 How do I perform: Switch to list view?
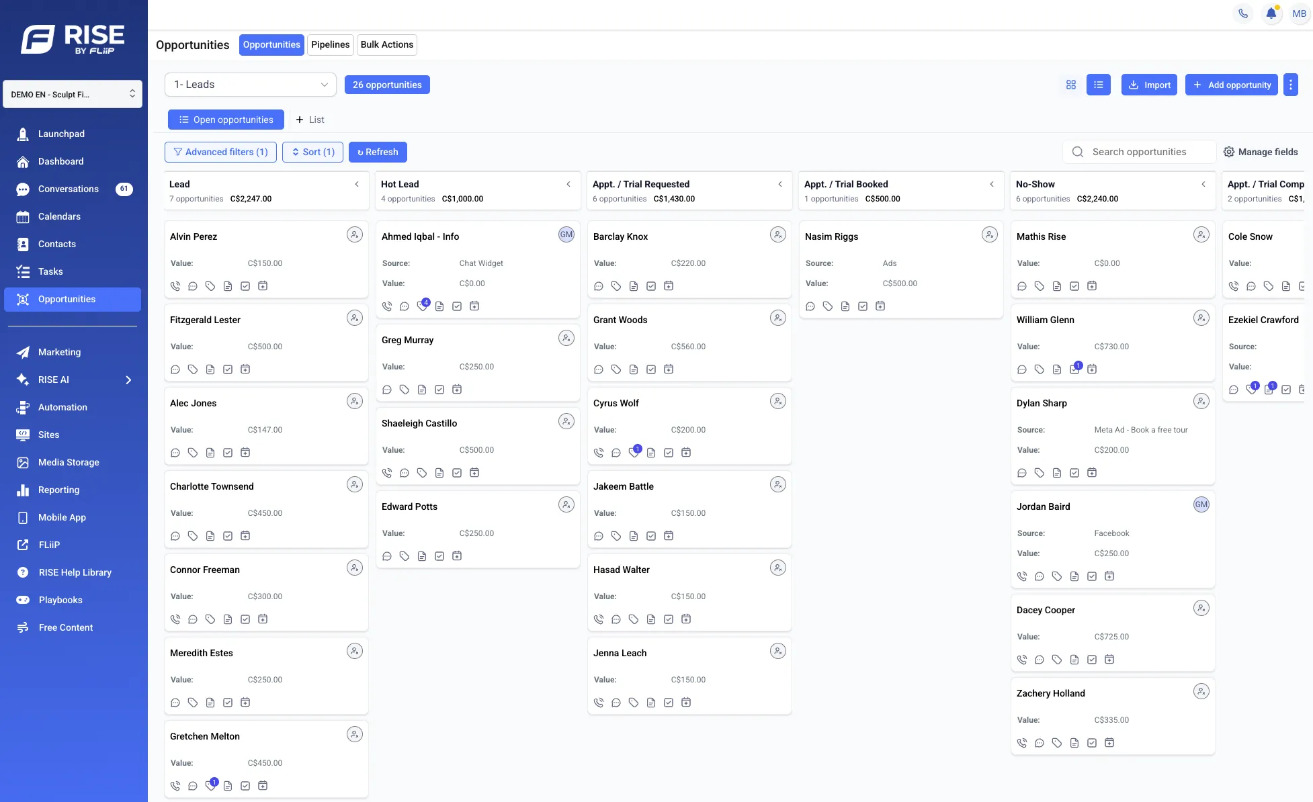click(x=1099, y=85)
